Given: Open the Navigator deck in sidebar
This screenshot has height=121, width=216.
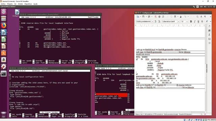Looking at the screenshot, I should pos(210,43).
